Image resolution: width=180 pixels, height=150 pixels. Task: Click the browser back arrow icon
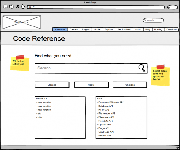(5, 6)
